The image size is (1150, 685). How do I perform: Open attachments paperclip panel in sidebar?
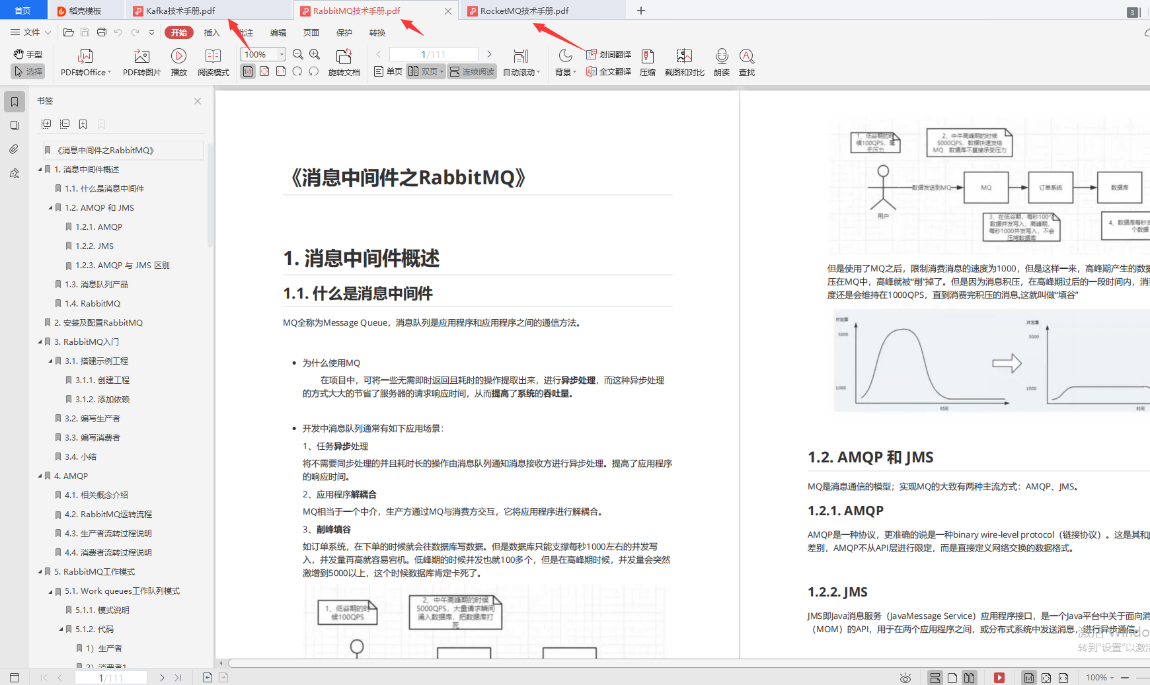14,149
